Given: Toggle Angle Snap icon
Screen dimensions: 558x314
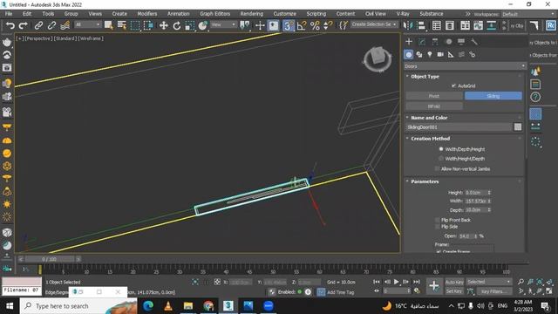Looking at the screenshot, I should [x=302, y=25].
